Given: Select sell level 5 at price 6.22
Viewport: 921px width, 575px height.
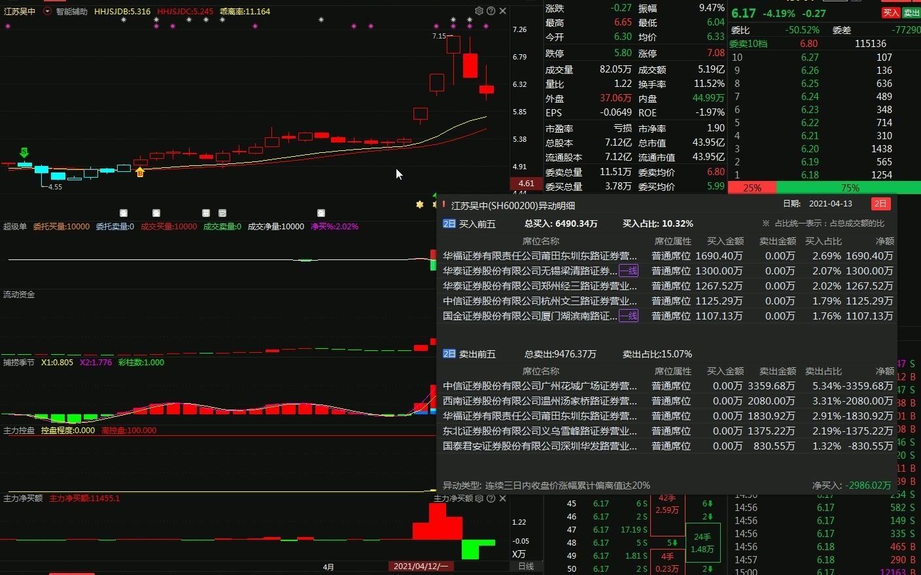Looking at the screenshot, I should [x=824, y=122].
